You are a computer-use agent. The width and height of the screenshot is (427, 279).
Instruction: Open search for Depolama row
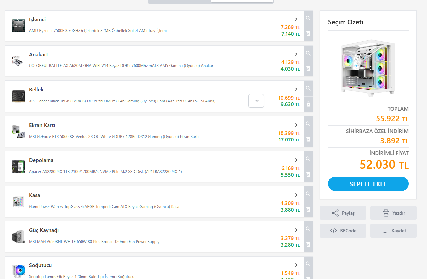pyautogui.click(x=308, y=159)
